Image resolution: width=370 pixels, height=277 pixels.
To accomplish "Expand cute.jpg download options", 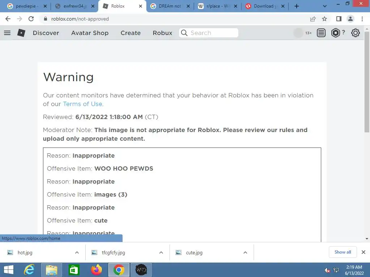I will 245,252.
